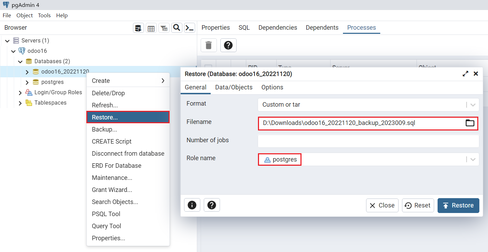
Task: Focus the Number of jobs input field
Action: click(369, 141)
